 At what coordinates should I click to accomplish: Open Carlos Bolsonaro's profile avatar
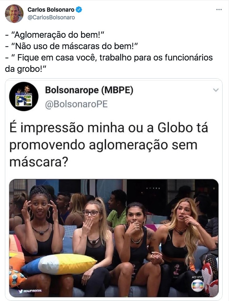click(14, 14)
